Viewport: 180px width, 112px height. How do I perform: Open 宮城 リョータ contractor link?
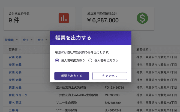(x=18, y=95)
